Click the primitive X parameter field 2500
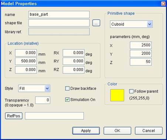Screen dimensions: 167x140 pos(141,45)
